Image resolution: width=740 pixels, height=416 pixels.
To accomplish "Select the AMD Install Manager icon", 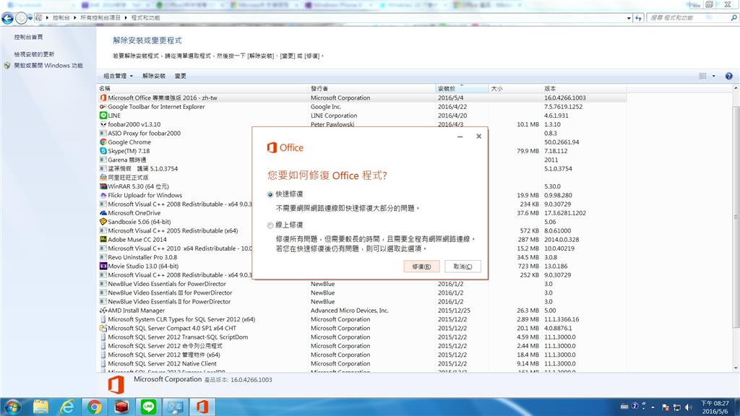I will pos(103,311).
